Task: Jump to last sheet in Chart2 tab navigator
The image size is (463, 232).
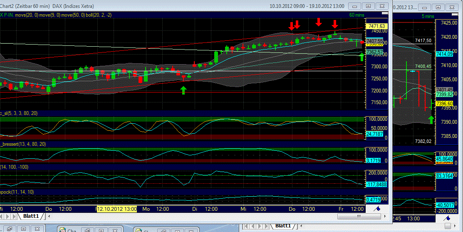Action: [14, 216]
